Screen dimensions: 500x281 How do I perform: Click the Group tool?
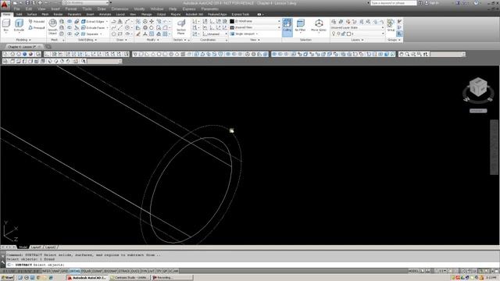click(x=391, y=26)
